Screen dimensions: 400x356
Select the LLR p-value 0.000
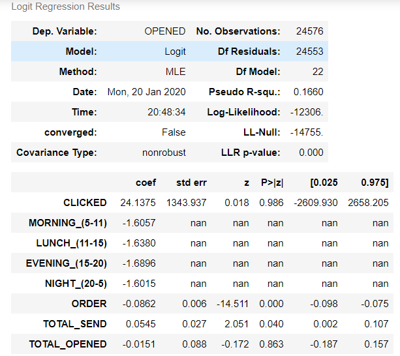(311, 153)
